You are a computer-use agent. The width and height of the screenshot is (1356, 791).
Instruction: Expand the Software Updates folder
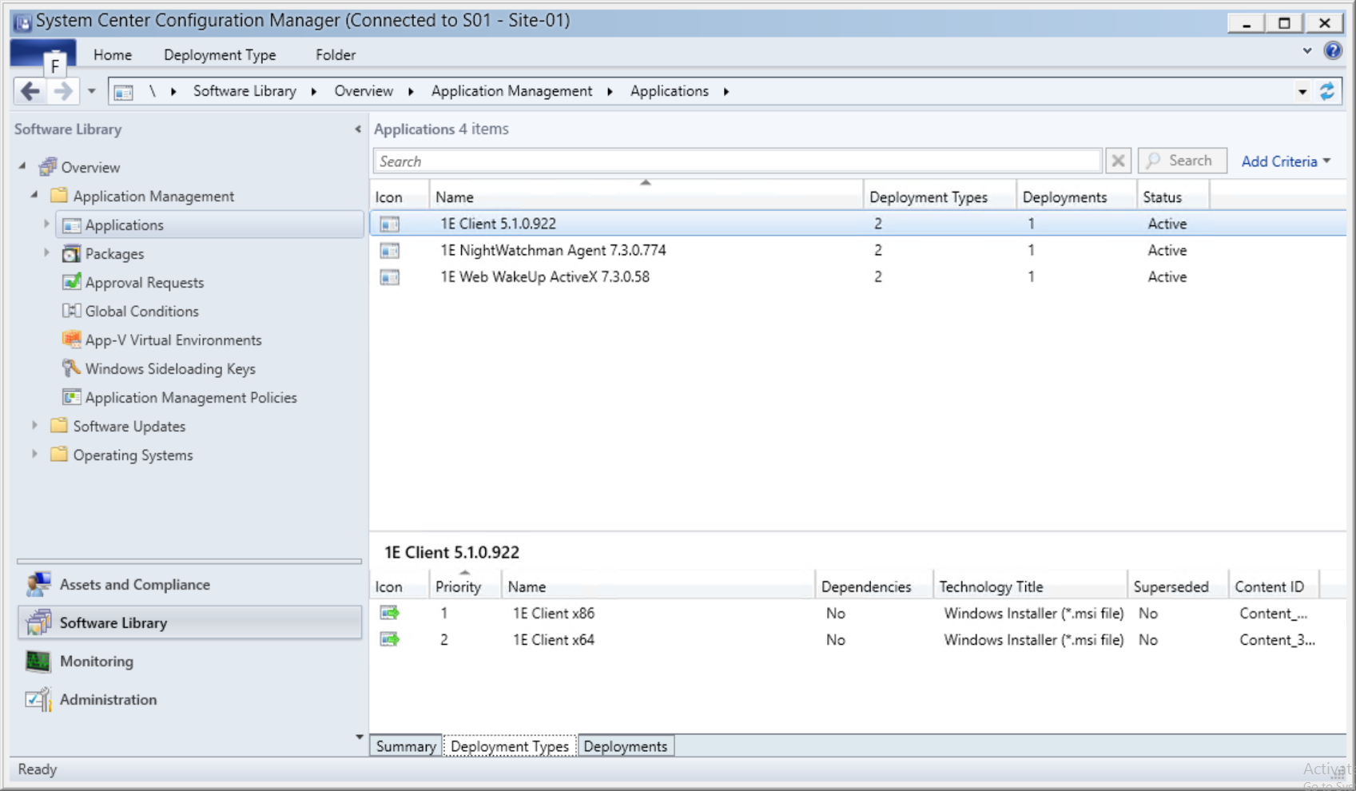point(34,426)
